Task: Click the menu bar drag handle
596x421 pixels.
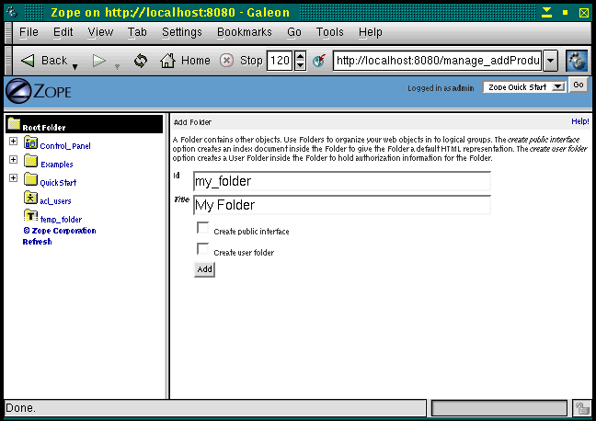Action: (8, 33)
